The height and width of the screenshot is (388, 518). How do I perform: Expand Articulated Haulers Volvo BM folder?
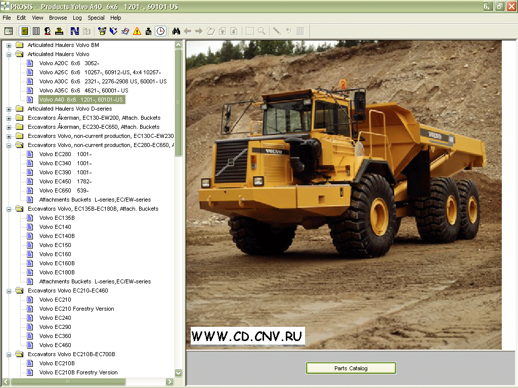9,45
